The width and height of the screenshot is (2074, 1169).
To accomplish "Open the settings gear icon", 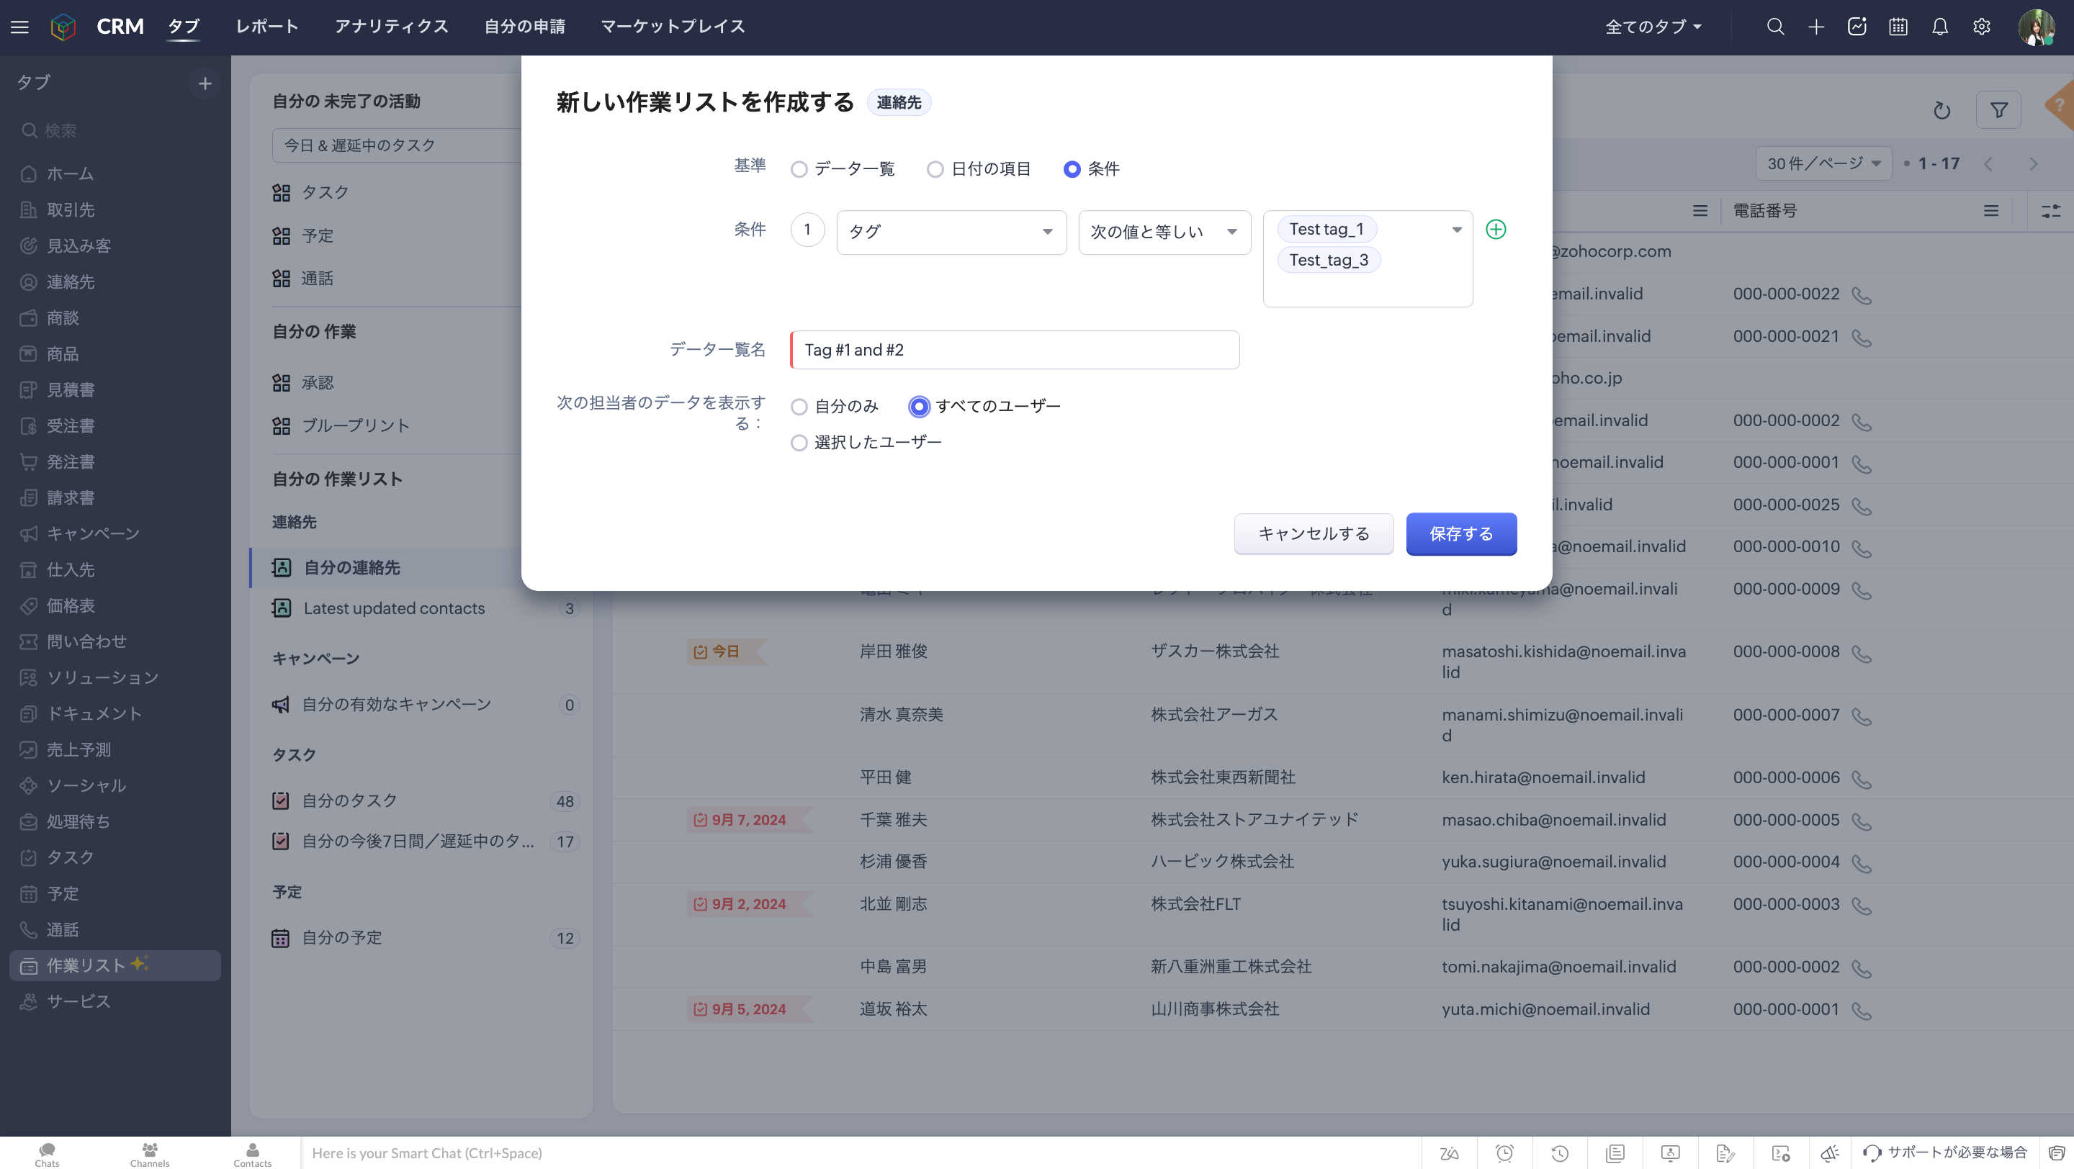I will click(1981, 27).
